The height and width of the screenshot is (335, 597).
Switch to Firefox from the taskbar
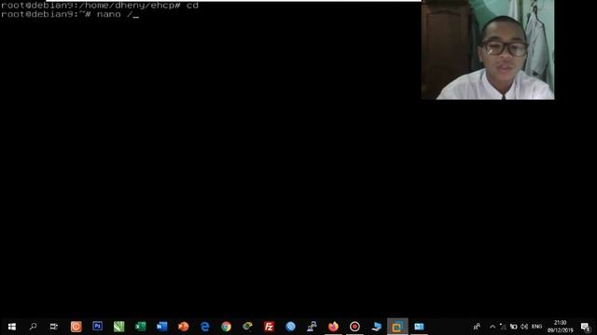click(334, 327)
